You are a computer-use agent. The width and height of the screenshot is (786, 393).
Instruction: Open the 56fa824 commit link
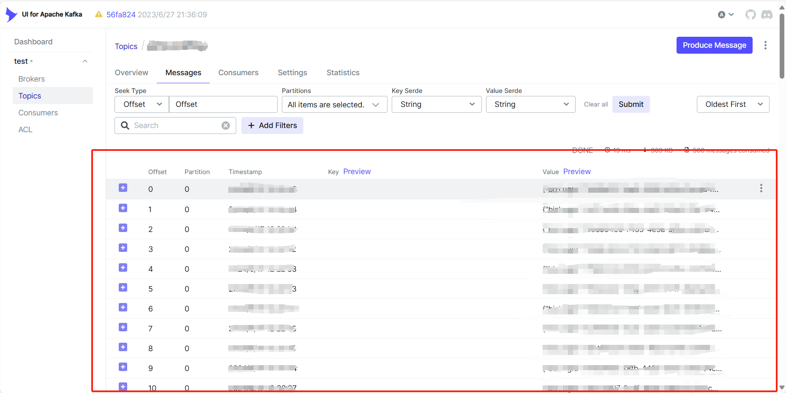(x=121, y=14)
